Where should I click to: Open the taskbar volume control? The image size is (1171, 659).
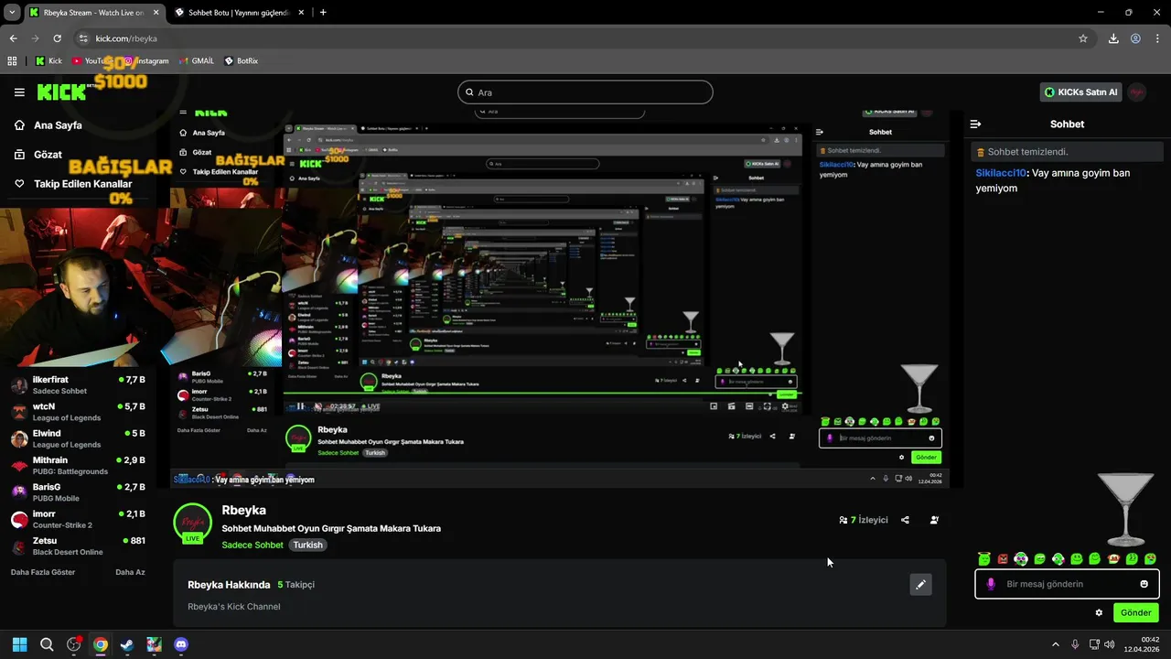pos(1110,644)
